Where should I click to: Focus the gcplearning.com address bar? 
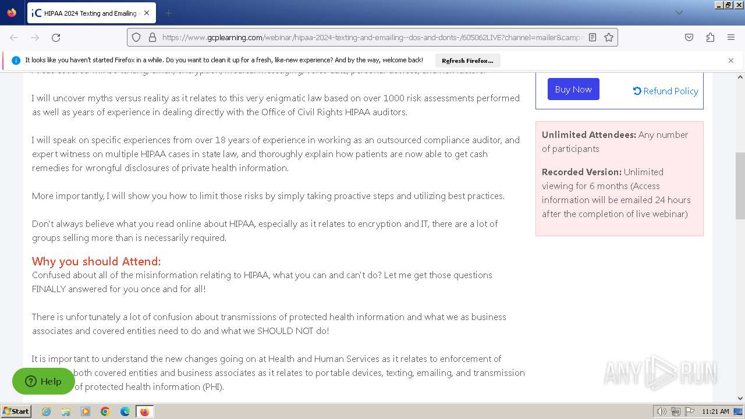(372, 37)
